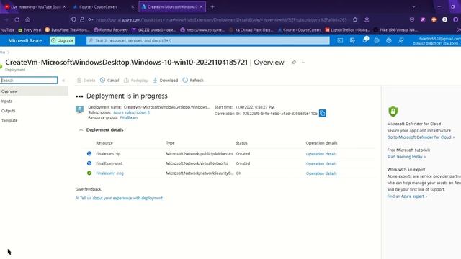Screen dimensions: 461x259
Task: Open Operation details for Finalexam1-ip
Action: (321, 154)
